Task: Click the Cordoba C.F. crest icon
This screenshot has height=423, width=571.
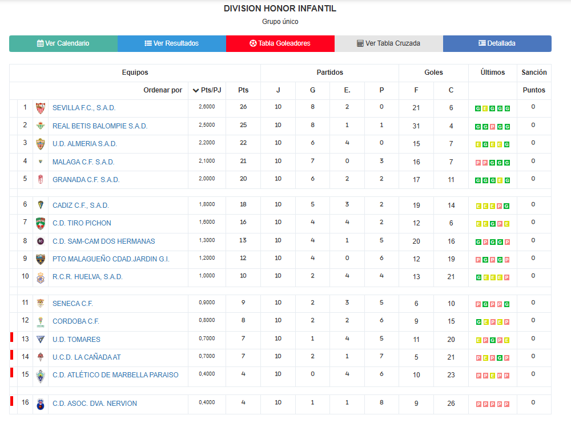Action: pos(41,321)
